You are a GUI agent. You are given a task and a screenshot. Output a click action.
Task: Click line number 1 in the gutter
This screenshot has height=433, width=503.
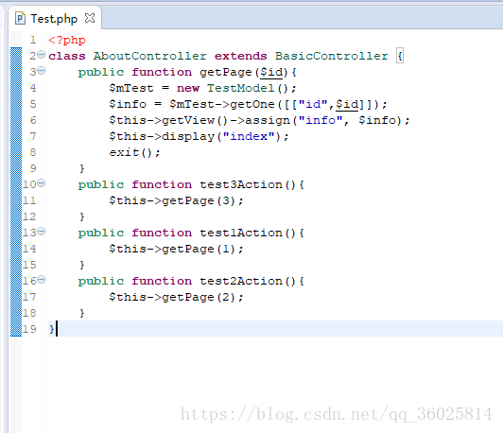[x=33, y=40]
